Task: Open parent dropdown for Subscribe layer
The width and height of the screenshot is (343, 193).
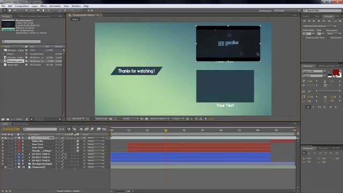Action: pyautogui.click(x=96, y=141)
